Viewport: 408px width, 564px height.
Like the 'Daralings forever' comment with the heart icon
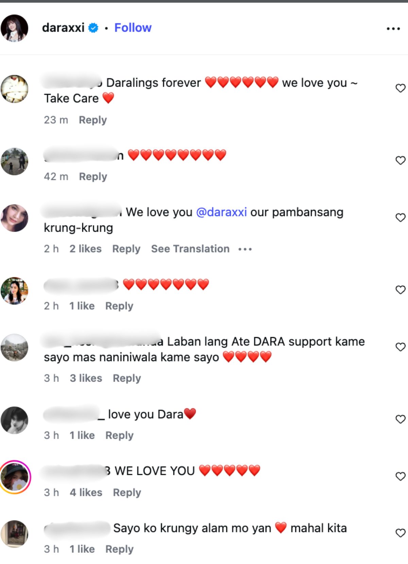pyautogui.click(x=401, y=88)
